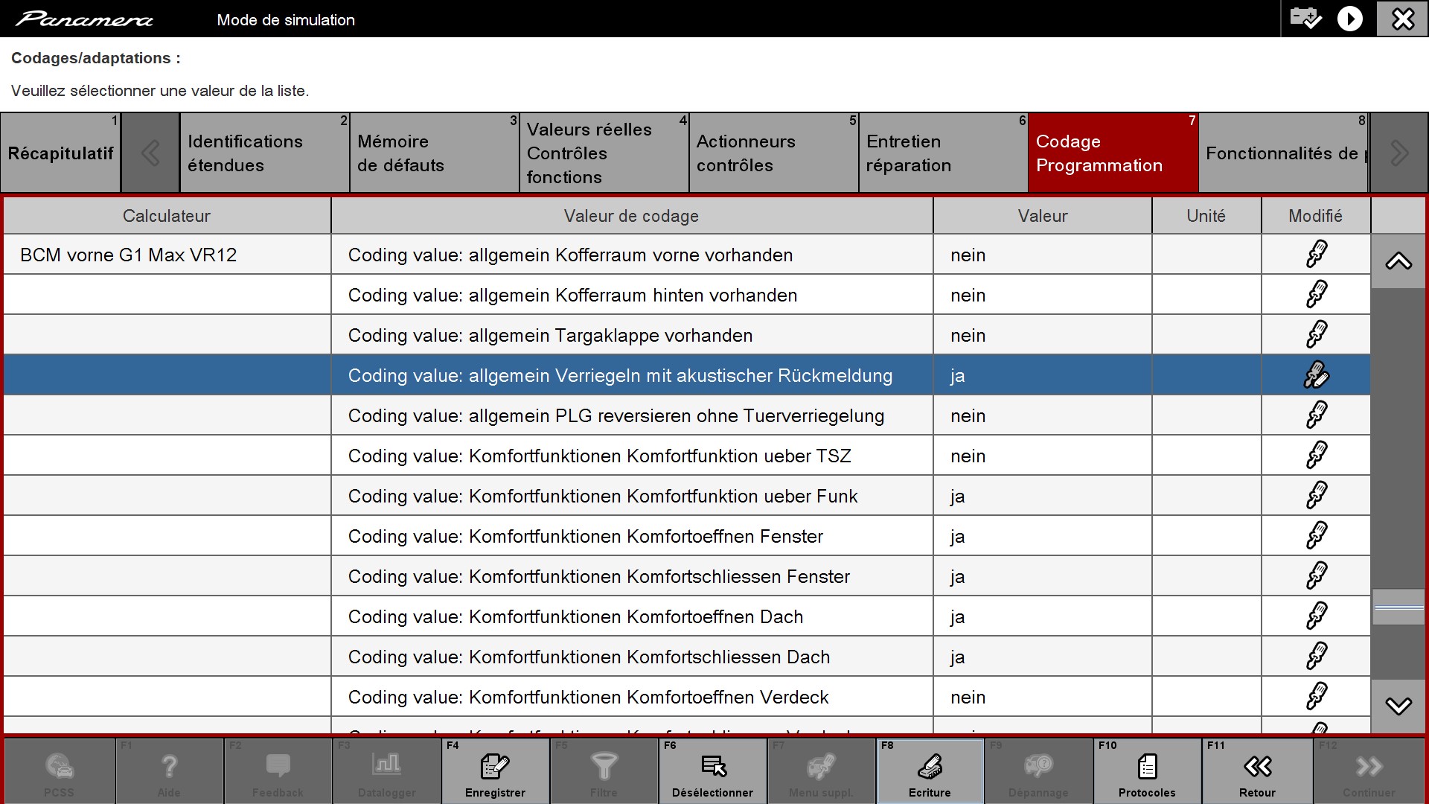Select the row Komfortoeffnen Fenster
1429x804 pixels.
tap(687, 536)
